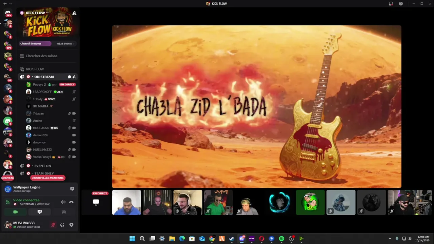Open noise suppression waveform icon
434x244 pixels.
coord(63,202)
